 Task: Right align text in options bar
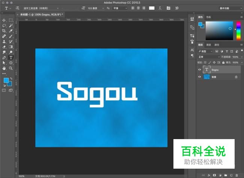pos(144,8)
